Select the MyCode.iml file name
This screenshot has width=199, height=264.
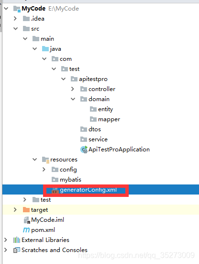[47, 220]
